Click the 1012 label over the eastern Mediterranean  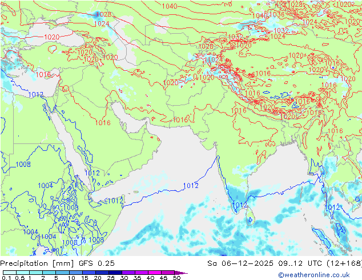[x=36, y=94]
